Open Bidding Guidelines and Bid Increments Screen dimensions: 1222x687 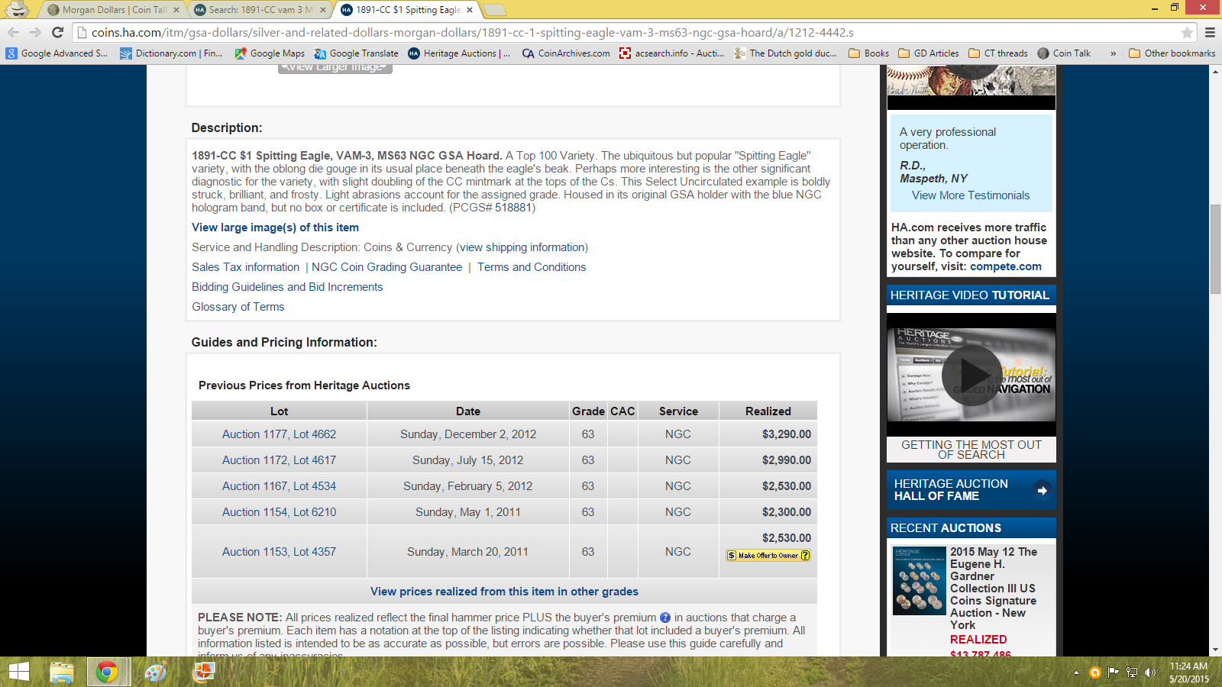pyautogui.click(x=287, y=287)
